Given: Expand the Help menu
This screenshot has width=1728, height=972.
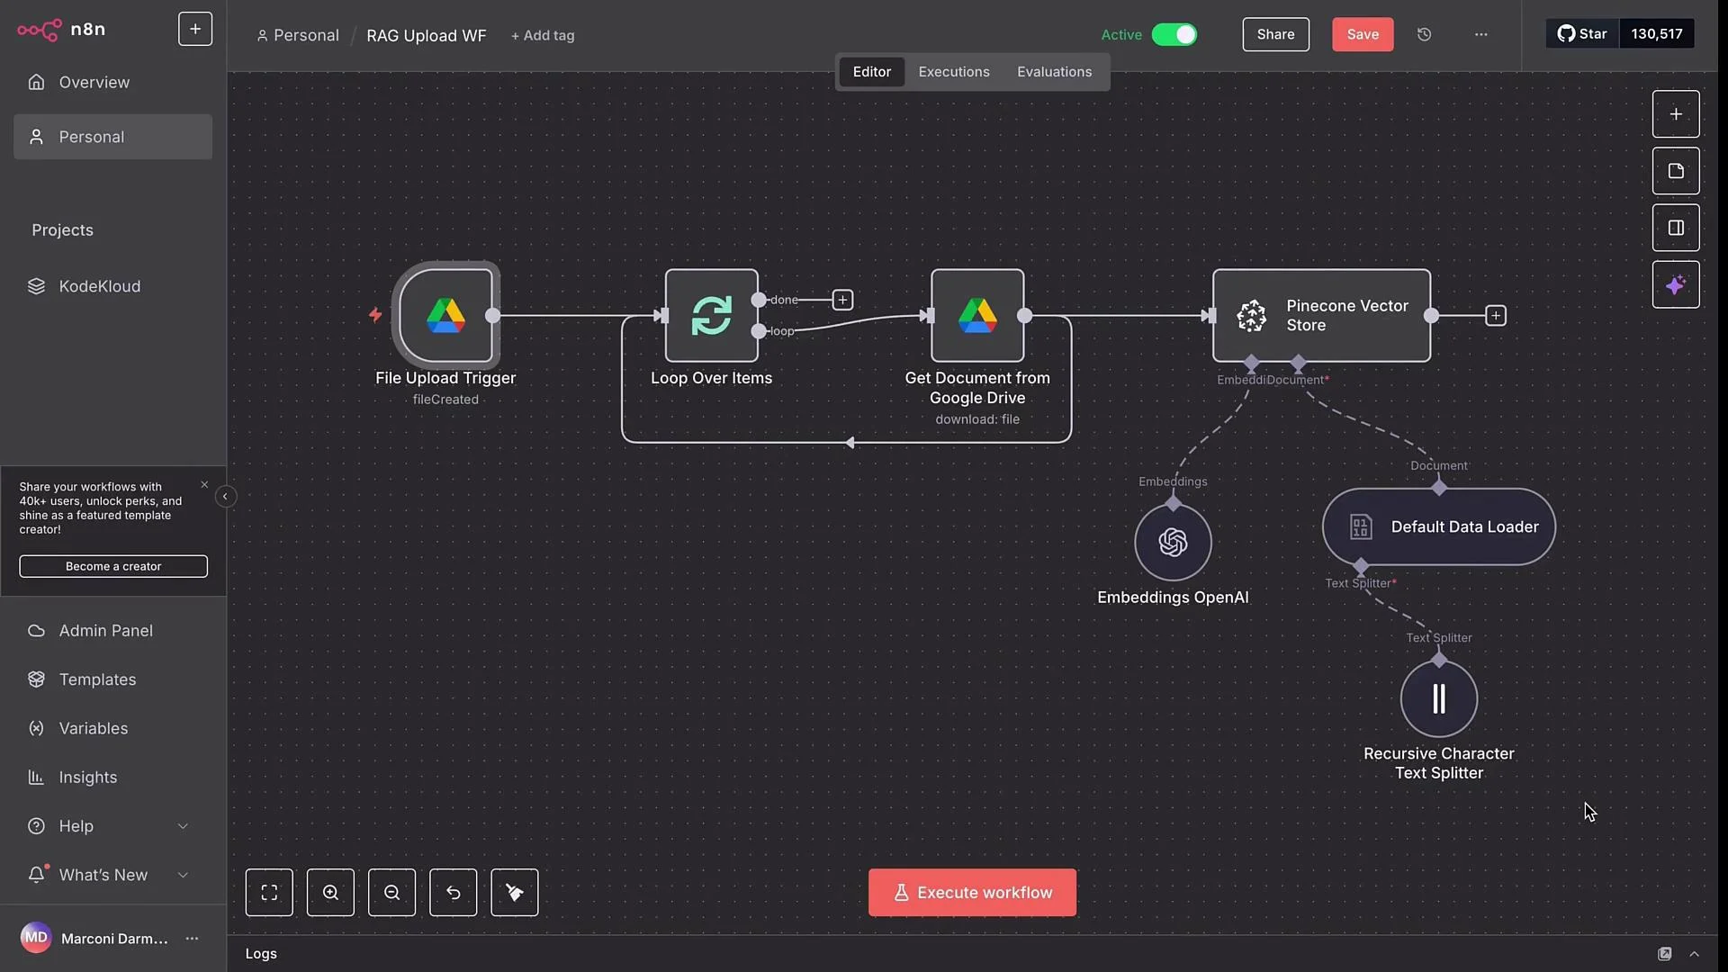Looking at the screenshot, I should (x=112, y=826).
